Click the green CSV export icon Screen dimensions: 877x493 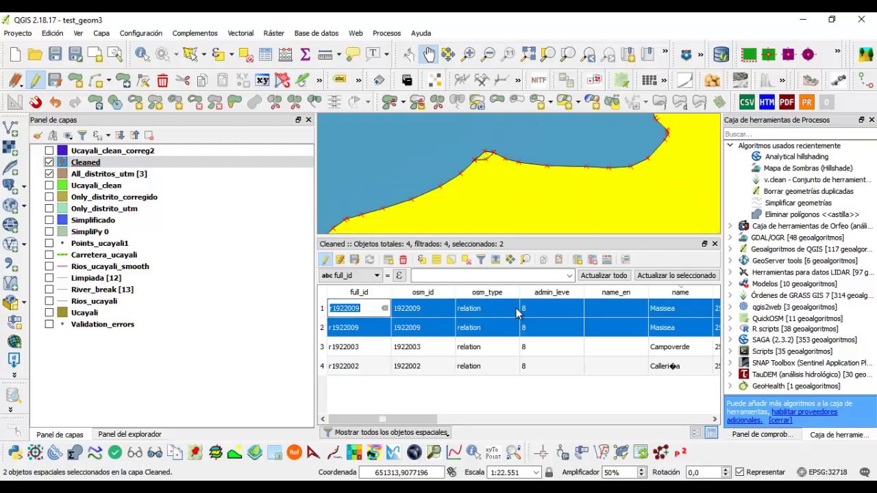tap(747, 103)
